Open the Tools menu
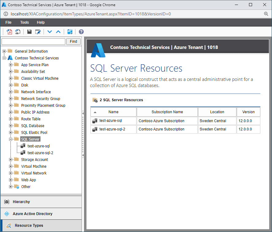 [25, 22]
